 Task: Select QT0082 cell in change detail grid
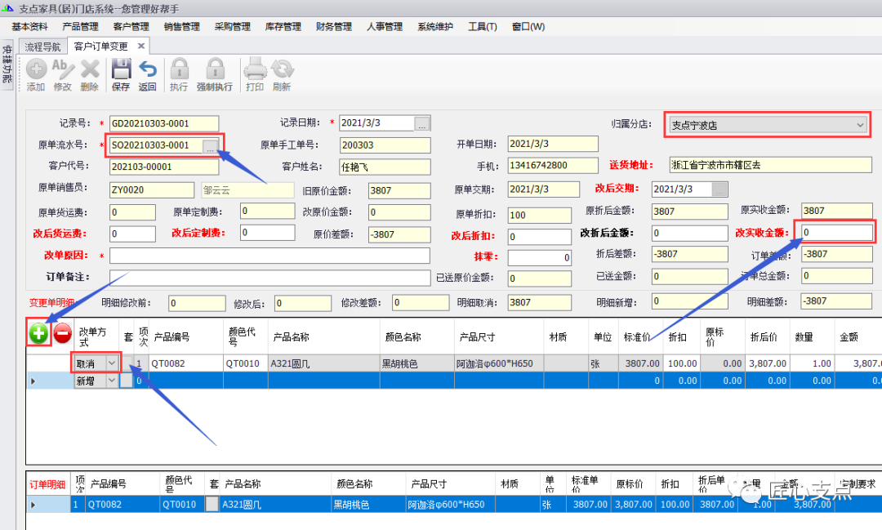(x=185, y=363)
